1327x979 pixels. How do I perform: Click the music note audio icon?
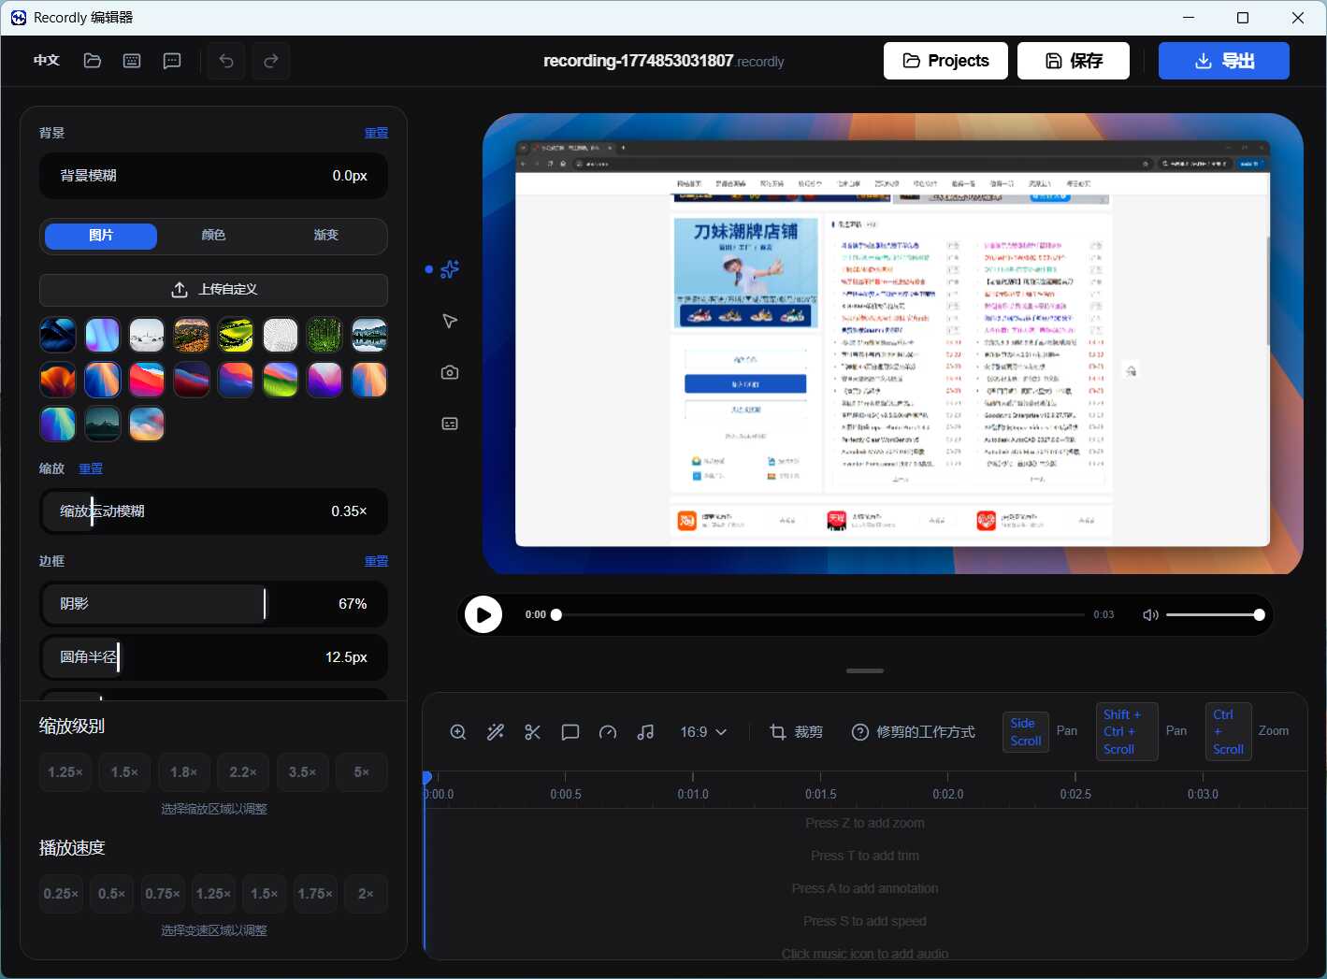point(645,732)
